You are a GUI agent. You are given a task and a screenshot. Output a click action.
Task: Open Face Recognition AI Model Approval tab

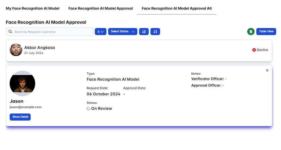(100, 8)
